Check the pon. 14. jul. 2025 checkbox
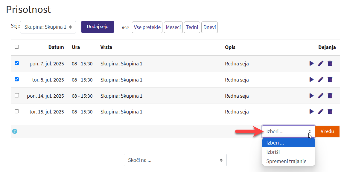 coord(17,95)
